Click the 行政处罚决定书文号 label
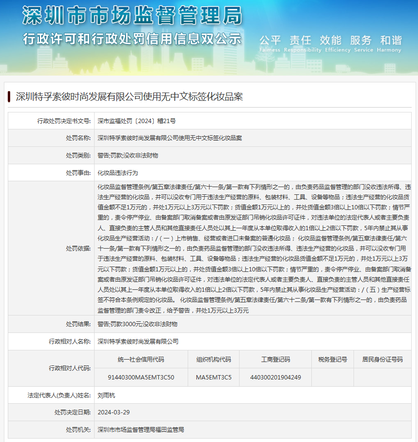Screen dimensions: 418x442 pos(64,121)
